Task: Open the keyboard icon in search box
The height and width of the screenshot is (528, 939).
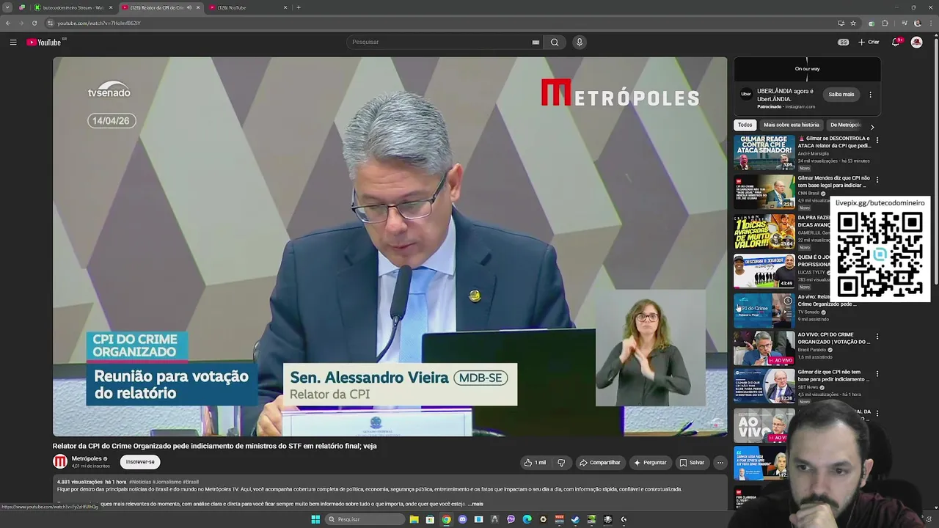Action: click(x=536, y=42)
